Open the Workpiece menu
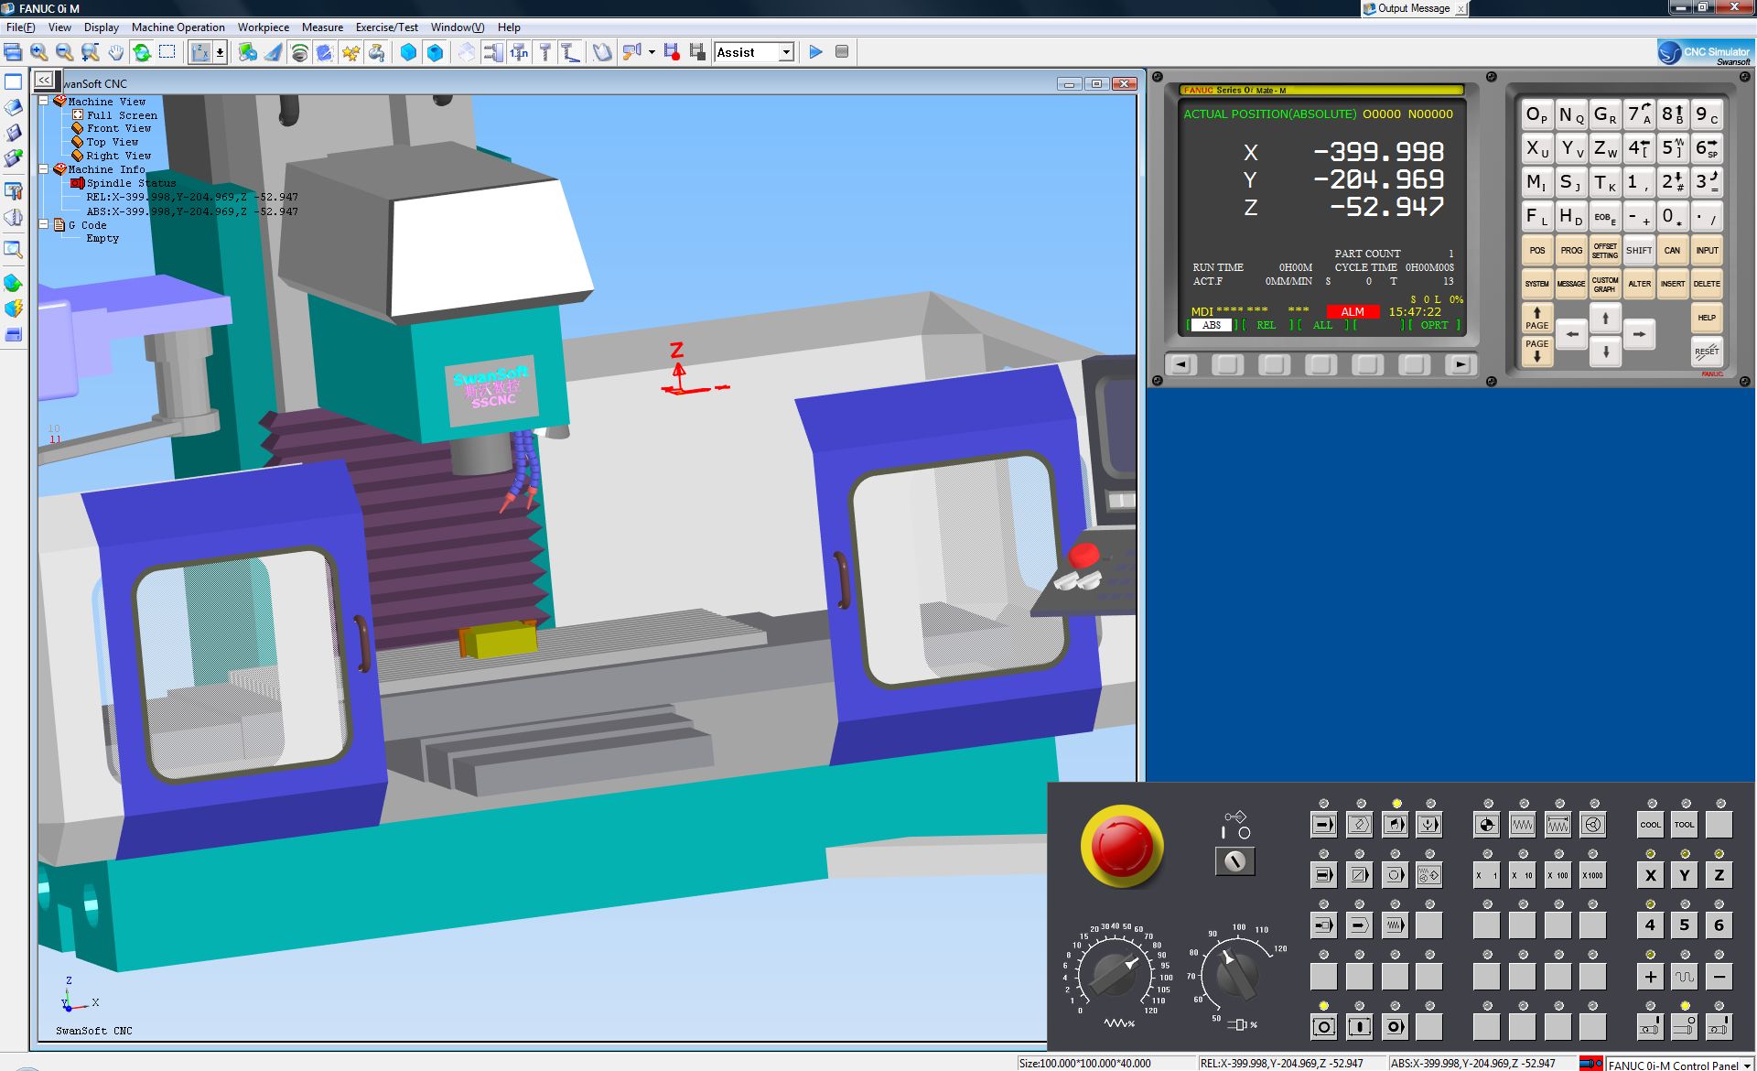The image size is (1757, 1071). point(263,27)
